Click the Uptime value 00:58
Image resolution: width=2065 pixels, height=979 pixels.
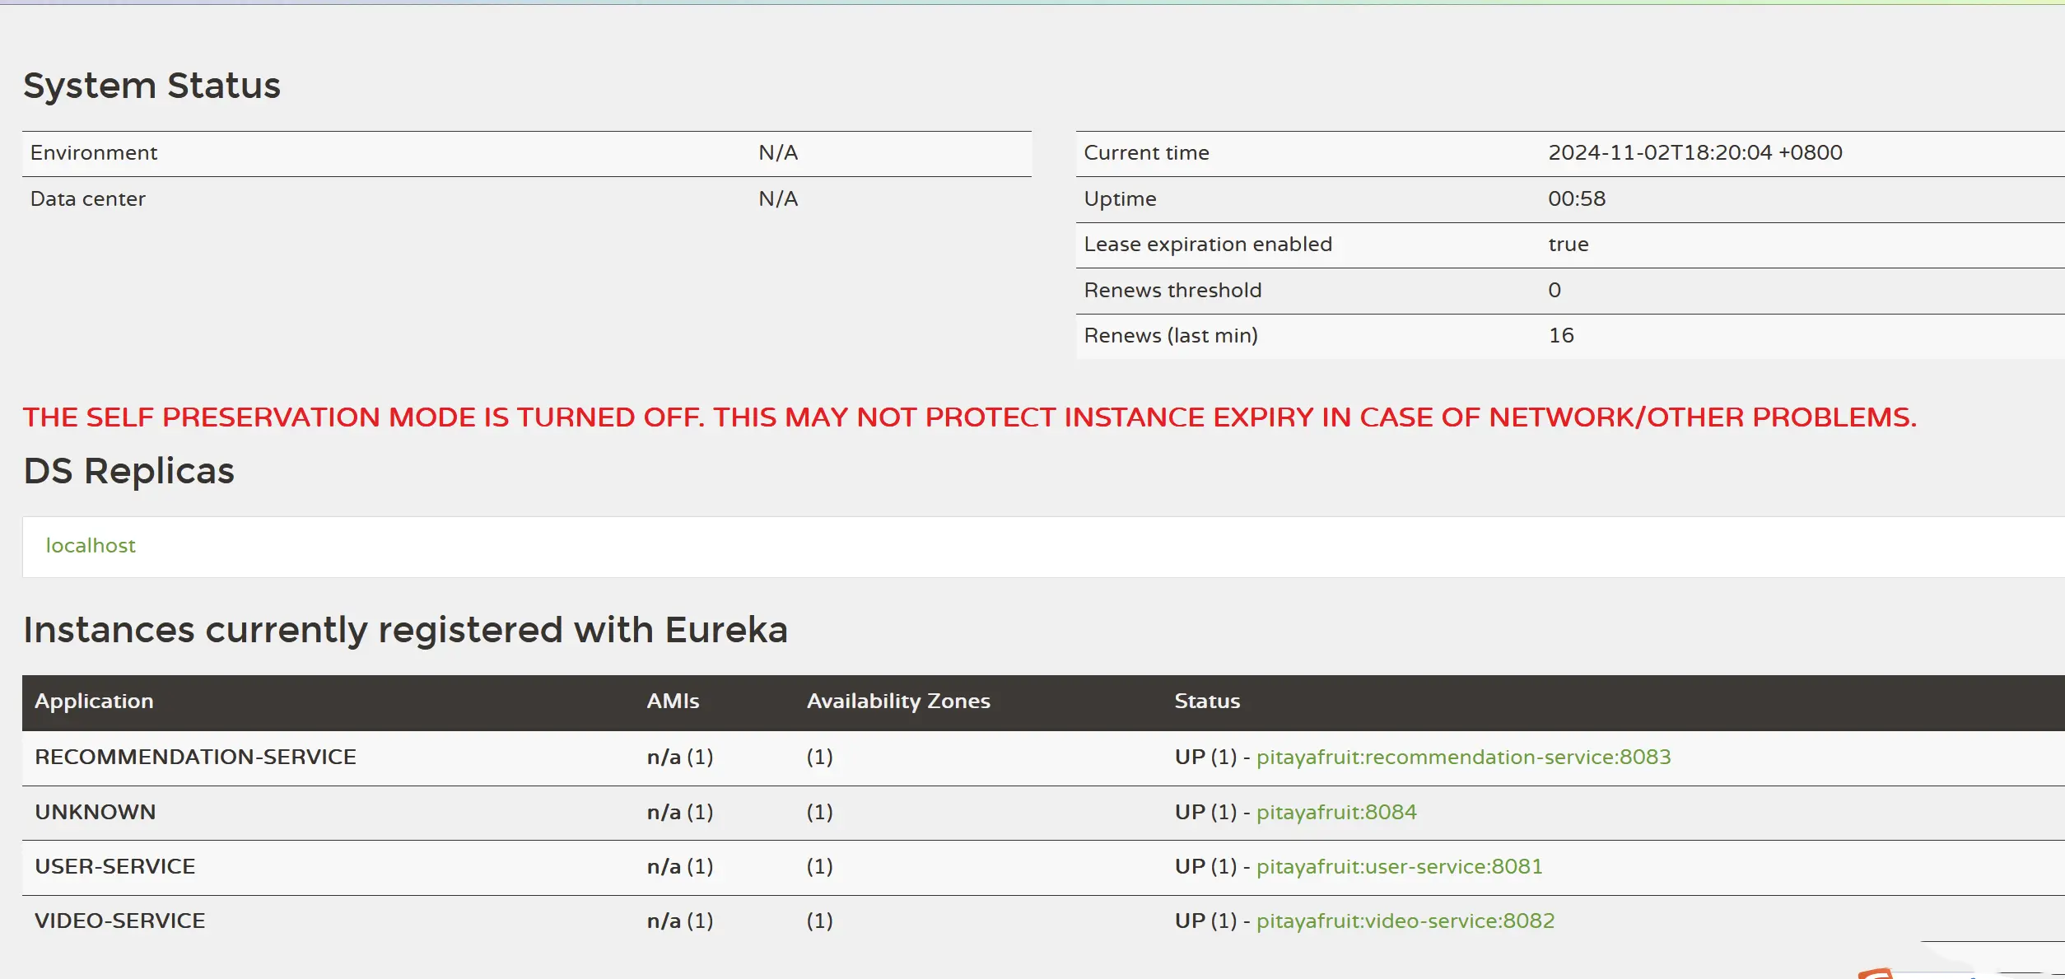1576,199
